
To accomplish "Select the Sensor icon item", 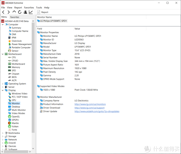I will click(x=10, y=51).
